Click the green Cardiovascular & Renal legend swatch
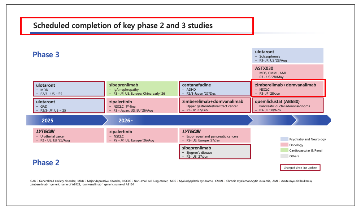The width and height of the screenshot is (361, 216). point(284,150)
